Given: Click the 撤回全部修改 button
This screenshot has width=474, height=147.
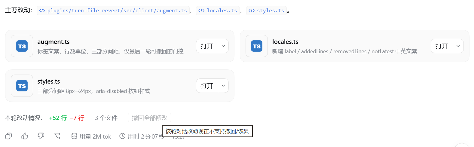Looking at the screenshot, I should tap(149, 118).
